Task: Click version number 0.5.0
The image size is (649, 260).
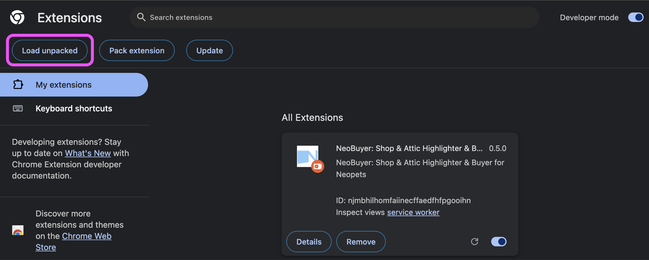Action: point(498,148)
